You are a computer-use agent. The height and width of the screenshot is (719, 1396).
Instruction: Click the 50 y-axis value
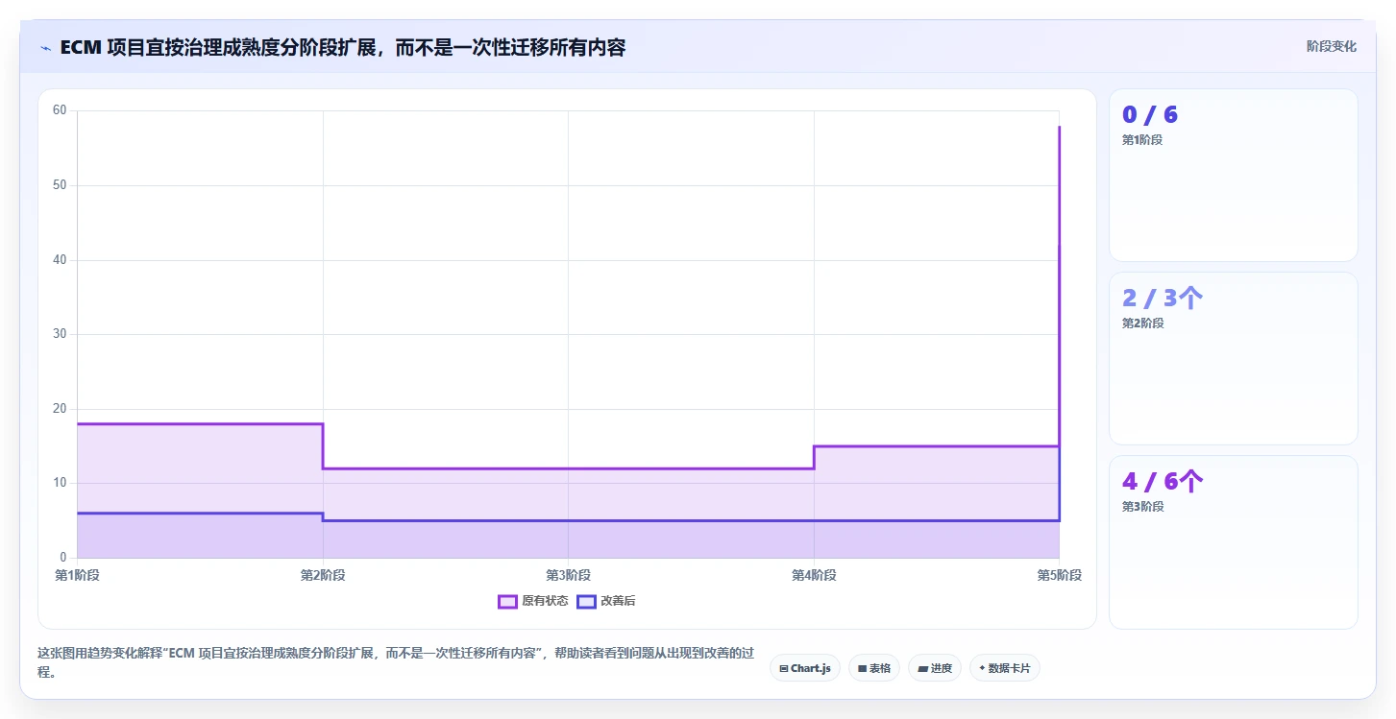tap(60, 185)
